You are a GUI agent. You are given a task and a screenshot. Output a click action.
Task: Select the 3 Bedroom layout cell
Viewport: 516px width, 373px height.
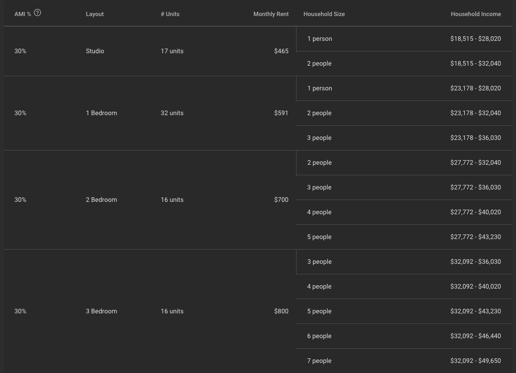[x=101, y=311]
